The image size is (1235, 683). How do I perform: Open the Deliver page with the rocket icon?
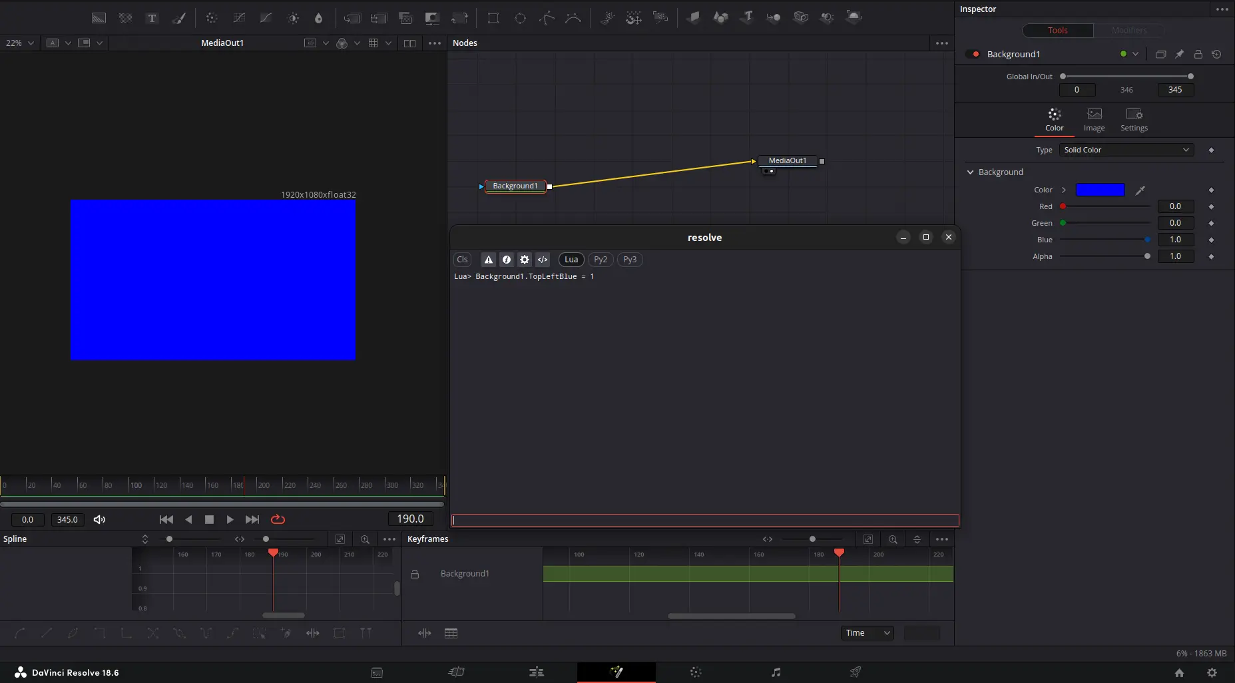tap(856, 672)
